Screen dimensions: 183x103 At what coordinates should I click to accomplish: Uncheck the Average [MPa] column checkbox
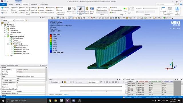pyautogui.click(x=163, y=82)
